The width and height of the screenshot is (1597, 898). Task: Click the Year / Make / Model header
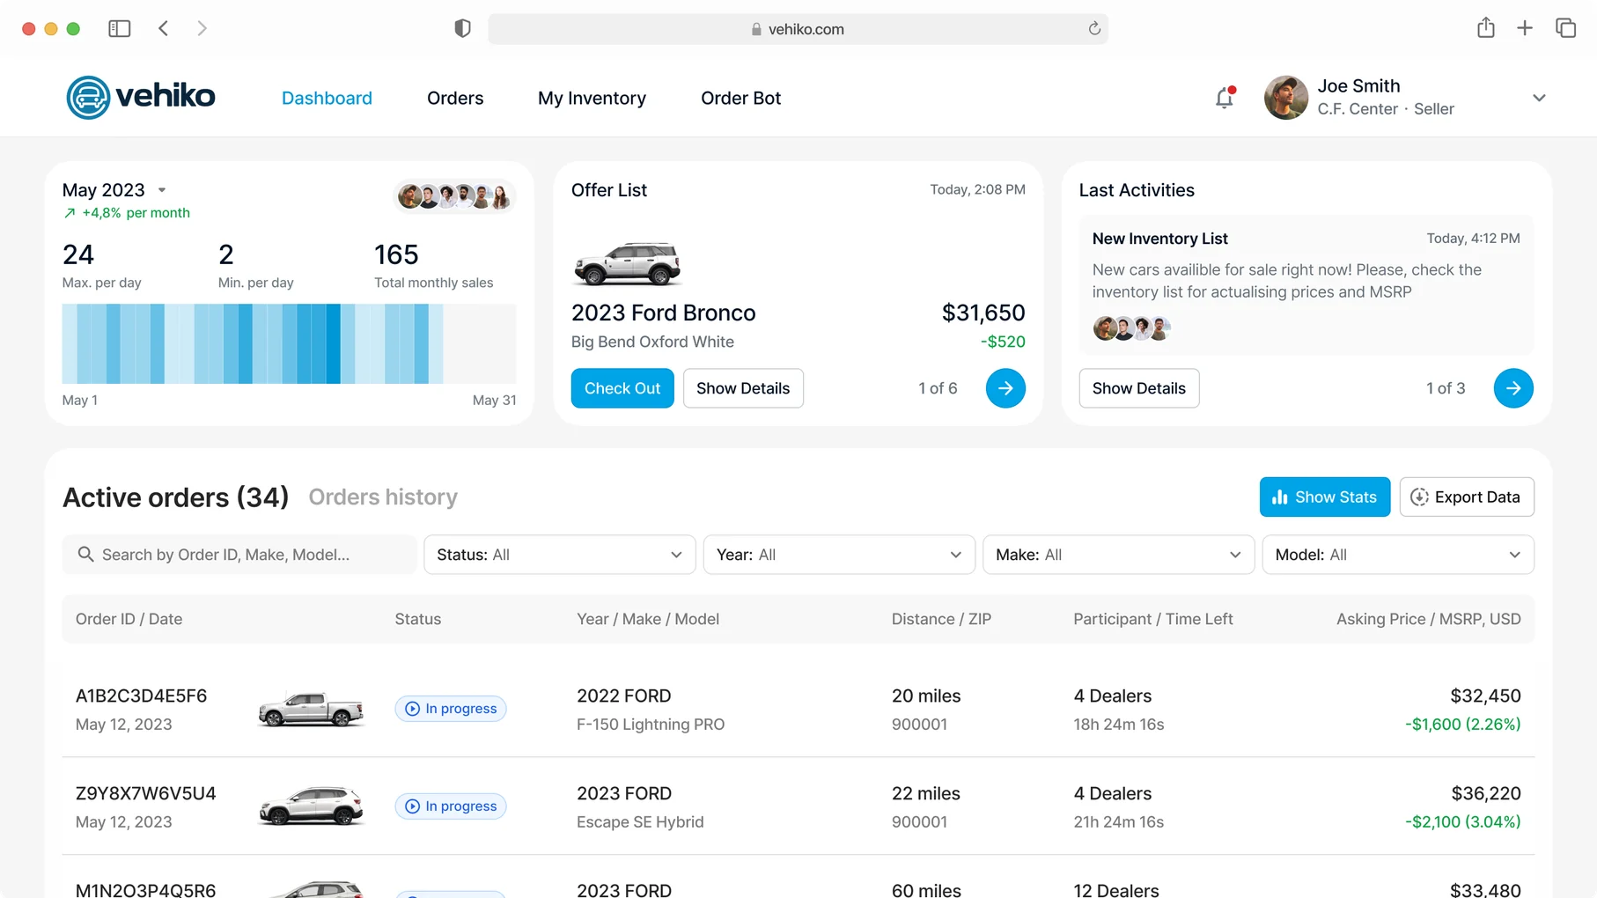coord(648,619)
